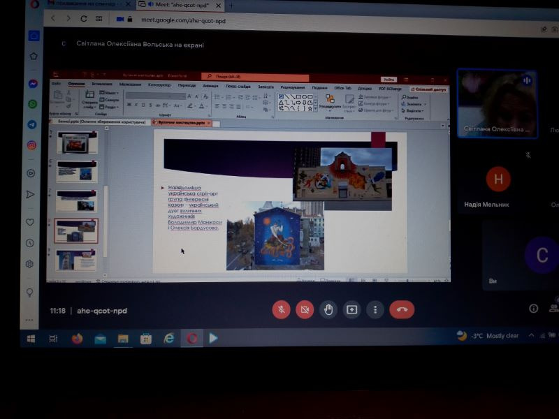Viewport: 559px width, 419px height.
Task: Open Opera settings gear in the sidebar
Action: click(29, 264)
